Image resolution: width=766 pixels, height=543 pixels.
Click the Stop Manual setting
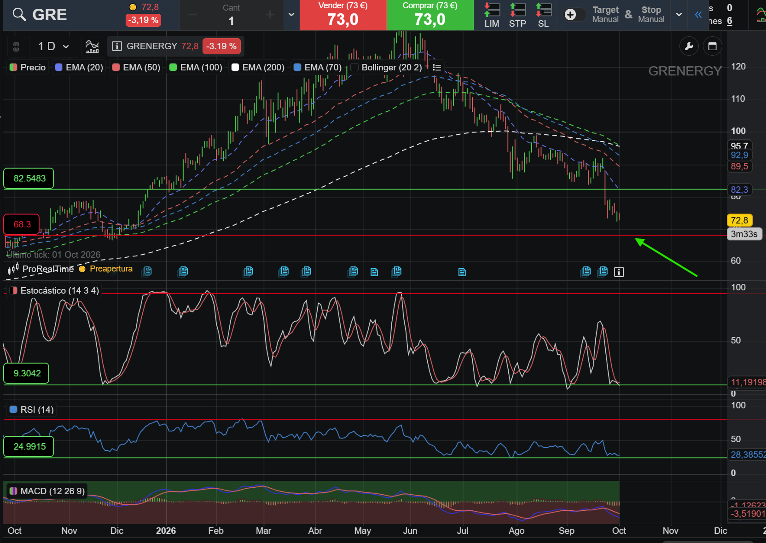[x=651, y=15]
